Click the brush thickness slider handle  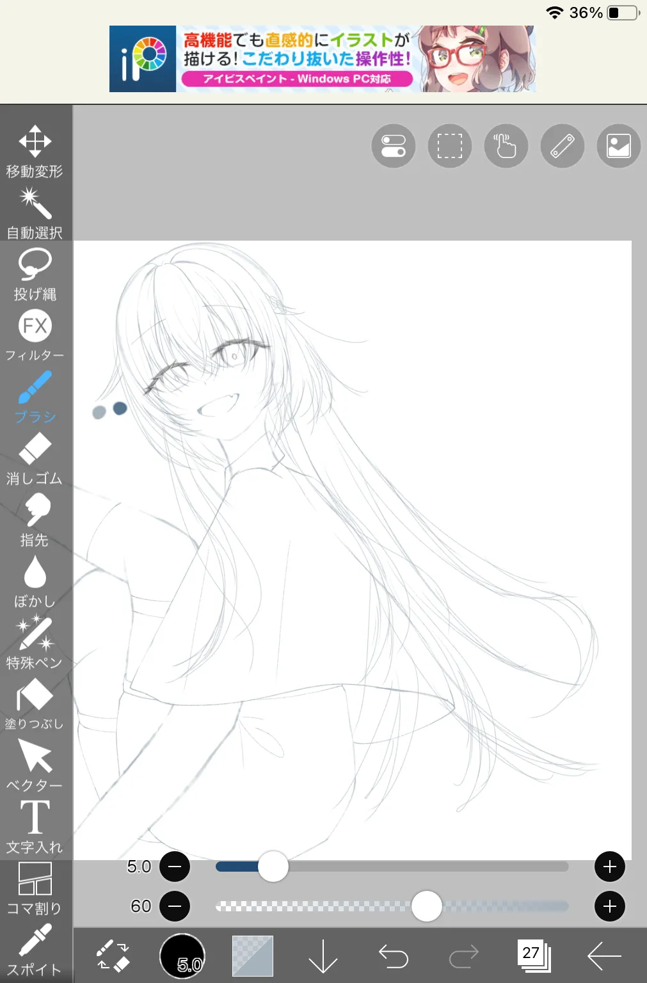(x=273, y=867)
